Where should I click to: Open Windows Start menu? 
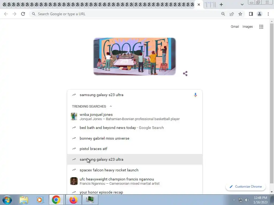pyautogui.click(x=7, y=200)
